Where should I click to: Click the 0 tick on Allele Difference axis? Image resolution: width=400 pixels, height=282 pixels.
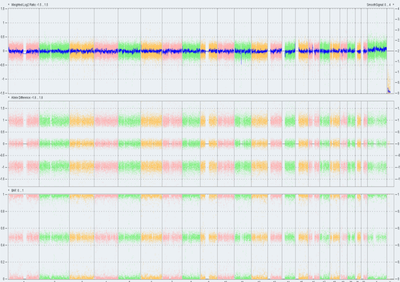point(4,144)
